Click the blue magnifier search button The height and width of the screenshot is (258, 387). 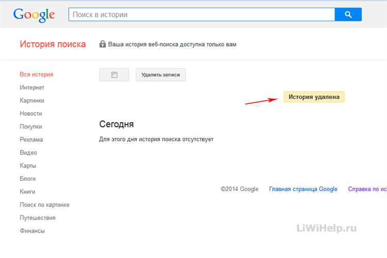348,14
